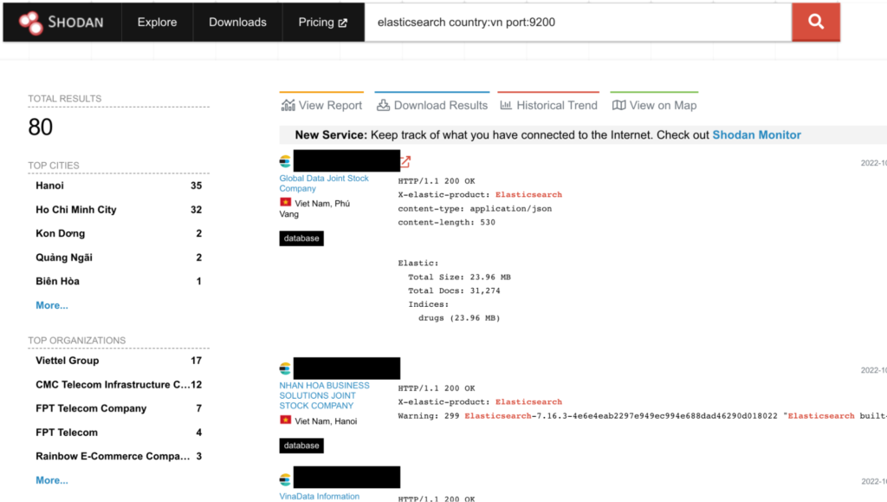Screen dimensions: 887x502
Task: Click the Download Results tray icon
Action: (x=383, y=105)
